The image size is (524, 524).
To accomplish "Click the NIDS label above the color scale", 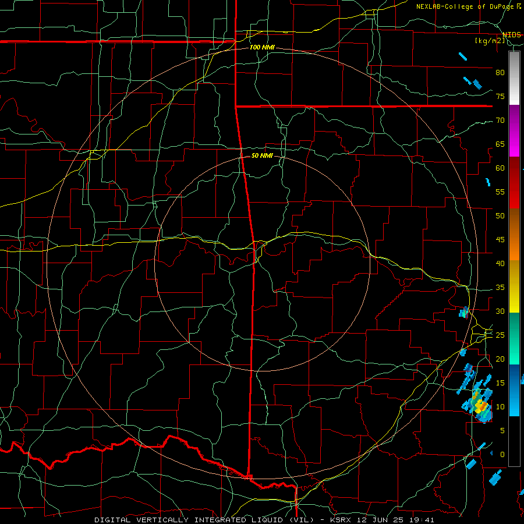I will [512, 35].
